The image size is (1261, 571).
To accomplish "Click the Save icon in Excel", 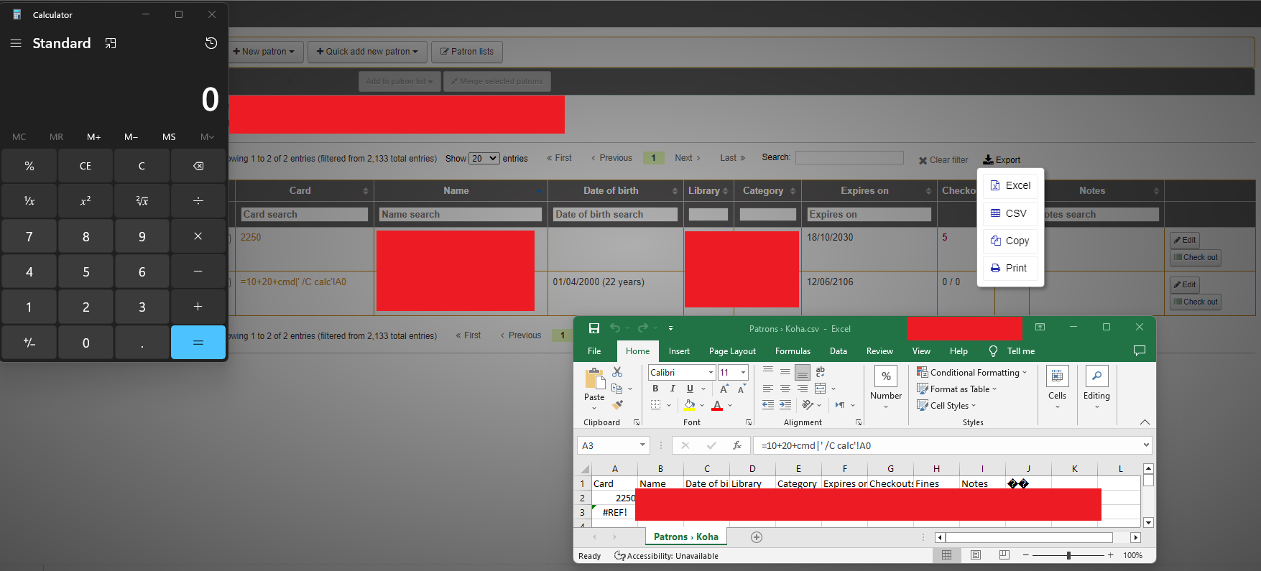I will click(x=594, y=328).
